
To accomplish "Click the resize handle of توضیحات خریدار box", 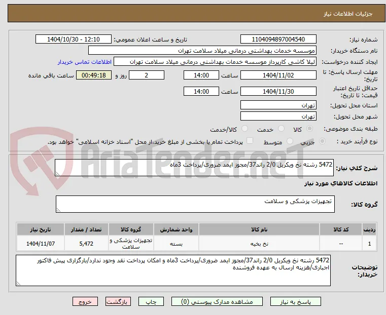I will click(x=18, y=283).
